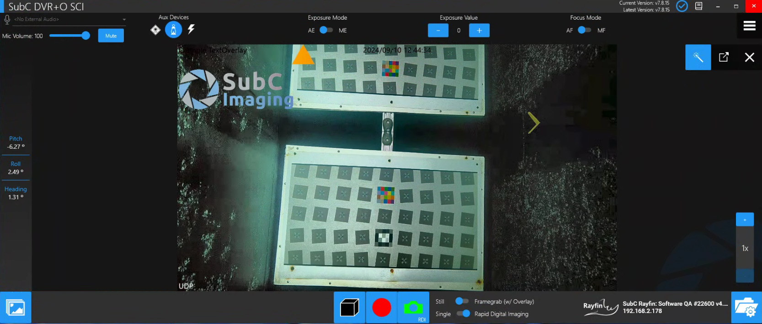Toggle Still to Framegrab with Overlay

coord(462,301)
